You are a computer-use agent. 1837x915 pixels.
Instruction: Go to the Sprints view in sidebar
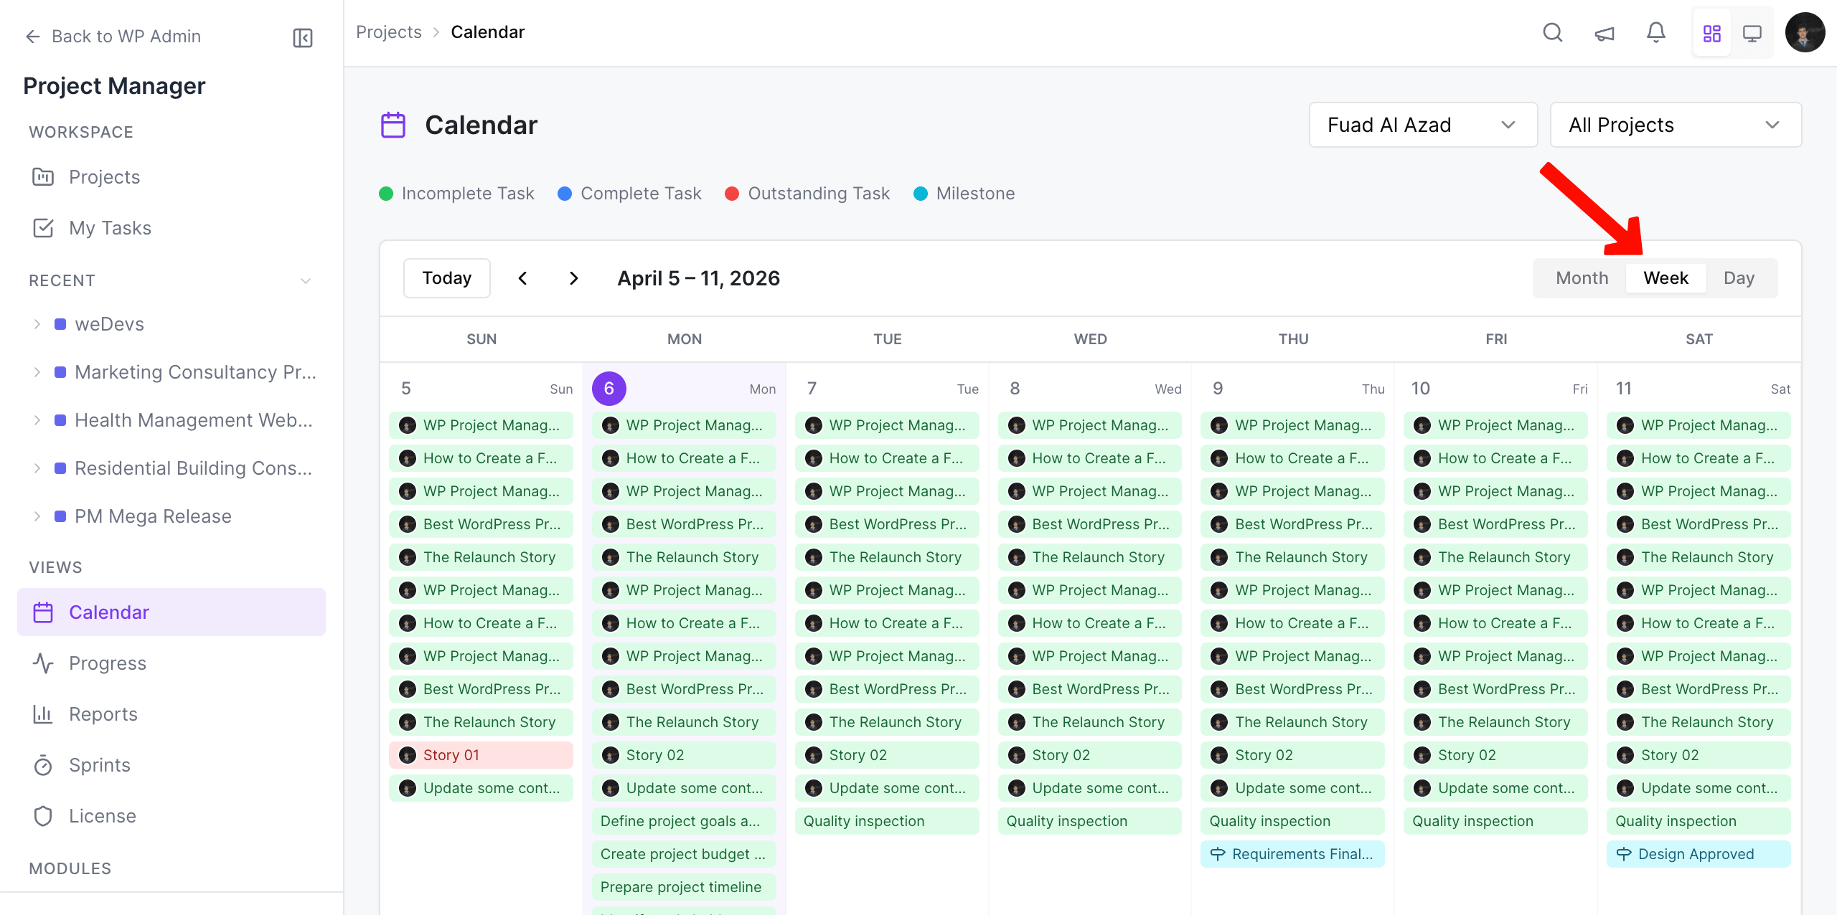[x=99, y=764]
